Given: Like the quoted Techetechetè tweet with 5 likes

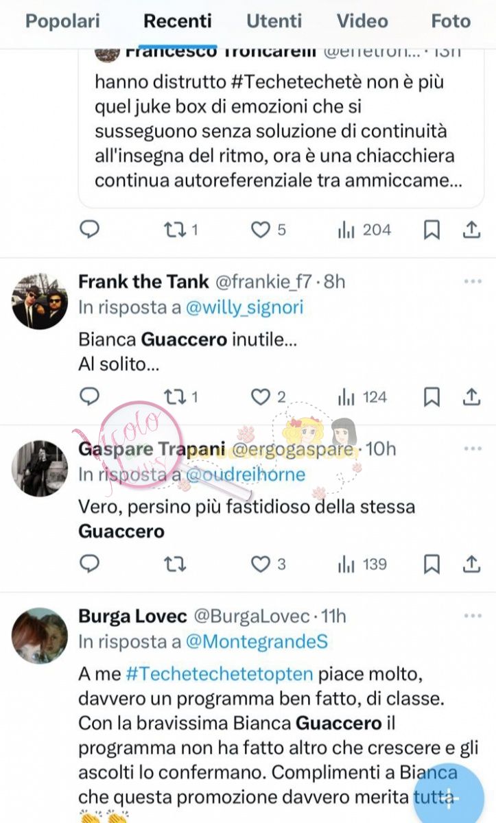Looking at the screenshot, I should (x=268, y=230).
